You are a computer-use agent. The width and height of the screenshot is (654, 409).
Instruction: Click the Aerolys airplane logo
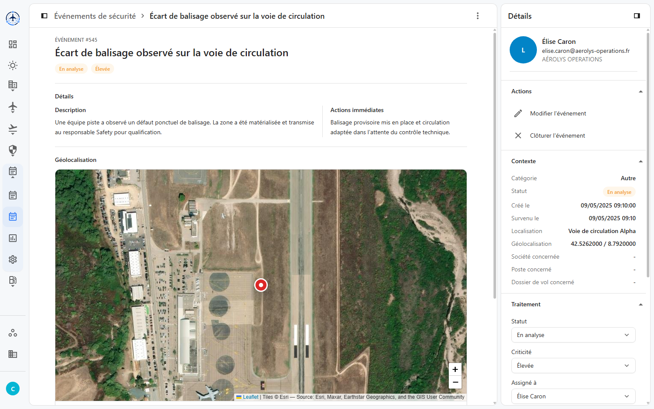coord(13,18)
